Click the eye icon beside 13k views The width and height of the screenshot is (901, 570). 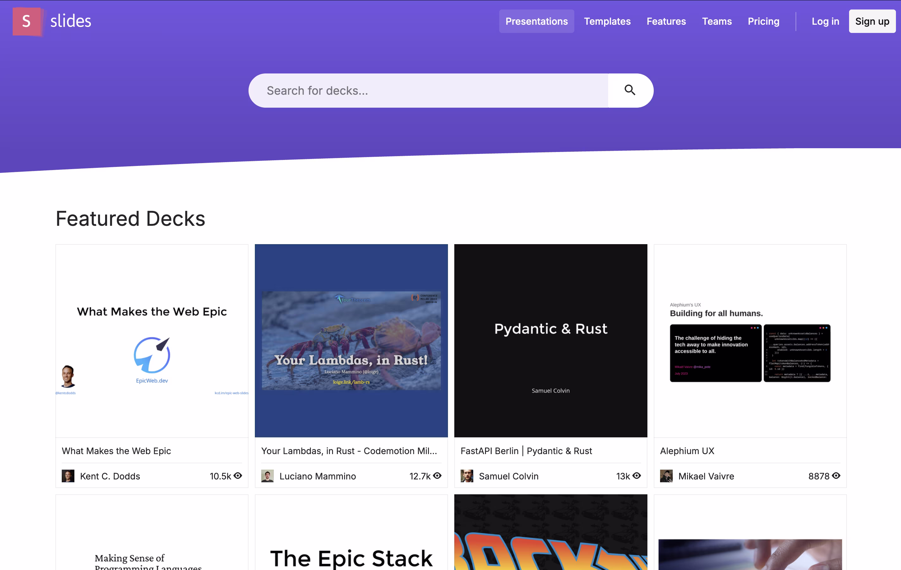tap(637, 476)
